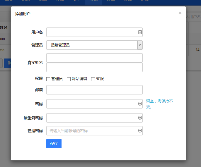Click the 权限 label
Viewport: 201px width, 167px height.
(x=39, y=78)
